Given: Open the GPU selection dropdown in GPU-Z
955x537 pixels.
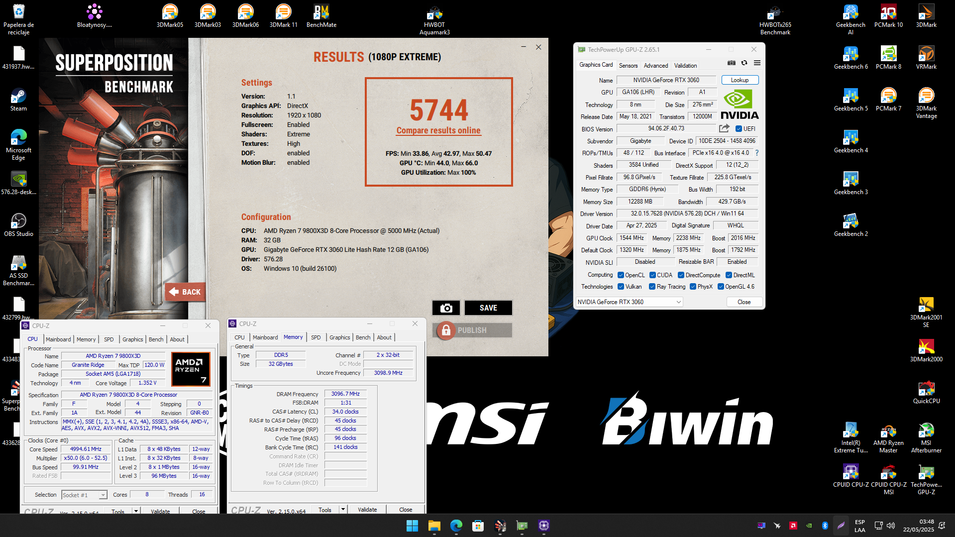Looking at the screenshot, I should 629,302.
